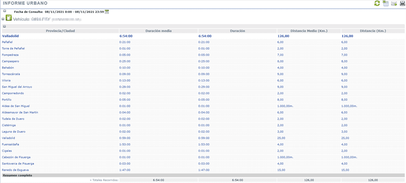The image size is (406, 183).
Task: Click Campaspero's 0:25:00 Duración value
Action: [x=204, y=61]
